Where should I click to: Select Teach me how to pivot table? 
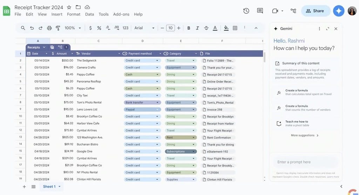tap(305, 124)
